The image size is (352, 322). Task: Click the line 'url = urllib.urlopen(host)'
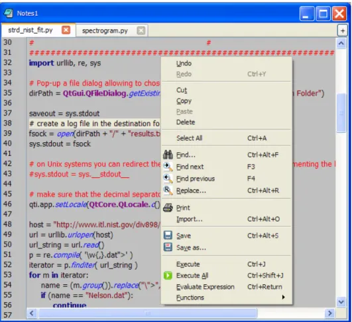point(71,235)
